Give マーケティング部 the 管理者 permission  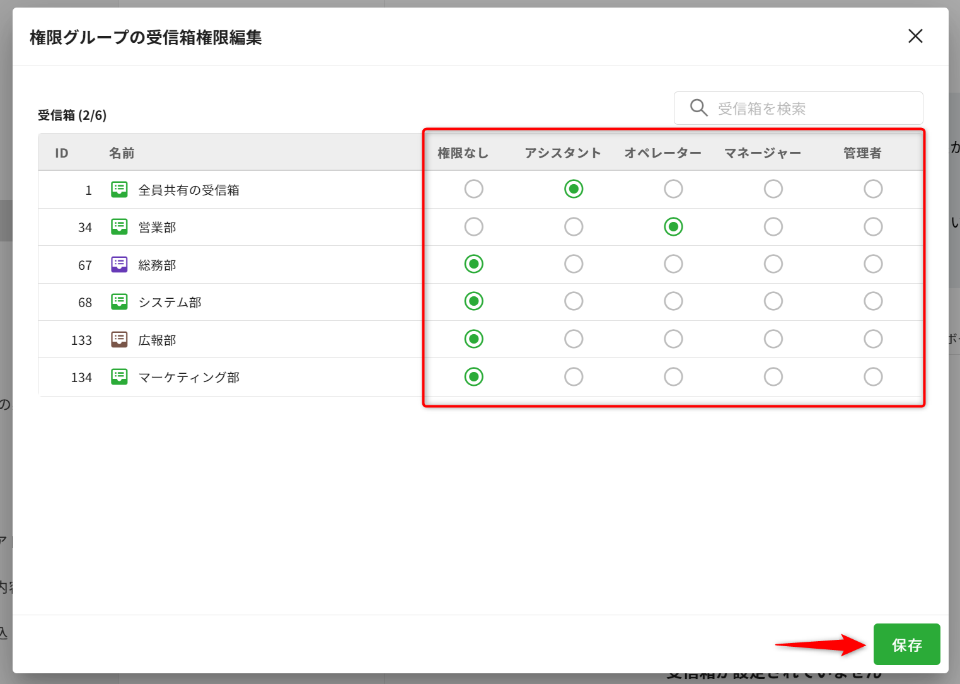[873, 377]
